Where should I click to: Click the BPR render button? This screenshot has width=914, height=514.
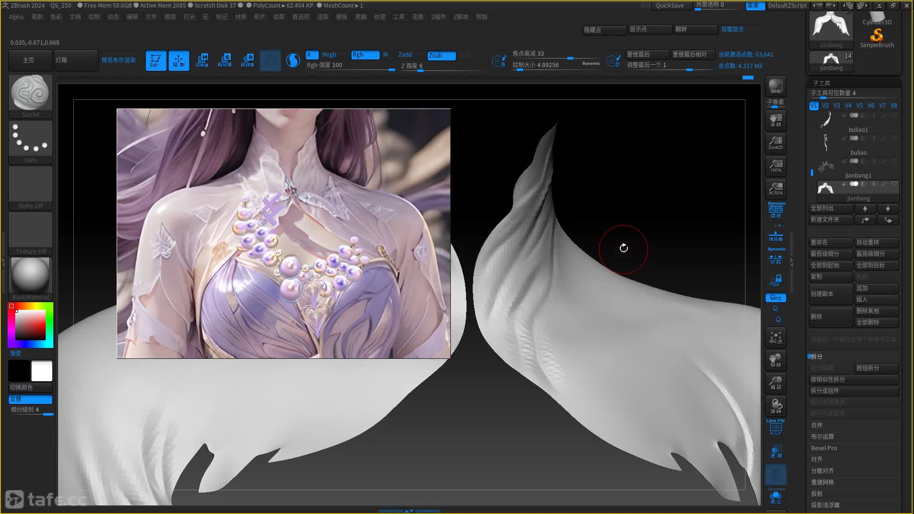coord(775,87)
